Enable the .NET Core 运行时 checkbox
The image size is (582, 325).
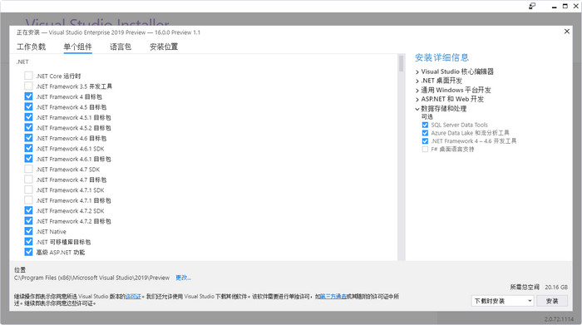28,76
